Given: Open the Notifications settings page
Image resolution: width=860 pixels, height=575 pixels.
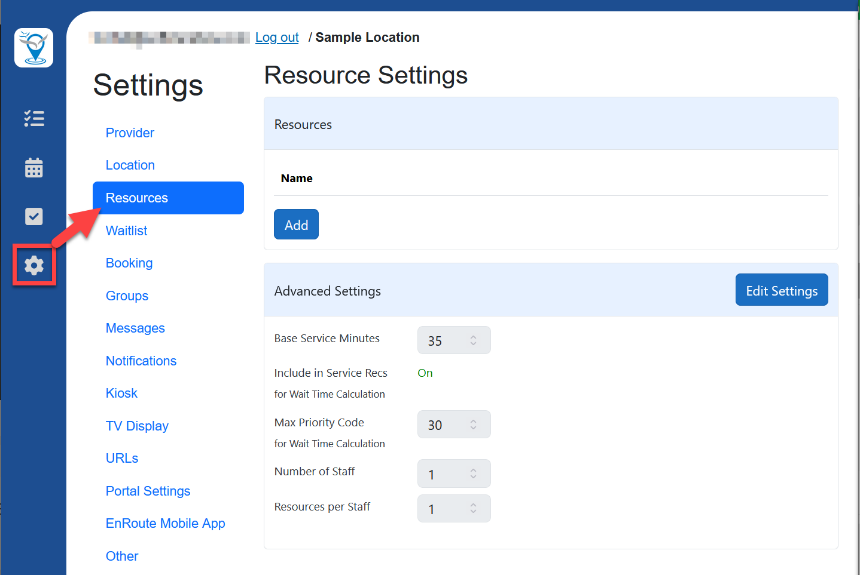Looking at the screenshot, I should coord(141,361).
